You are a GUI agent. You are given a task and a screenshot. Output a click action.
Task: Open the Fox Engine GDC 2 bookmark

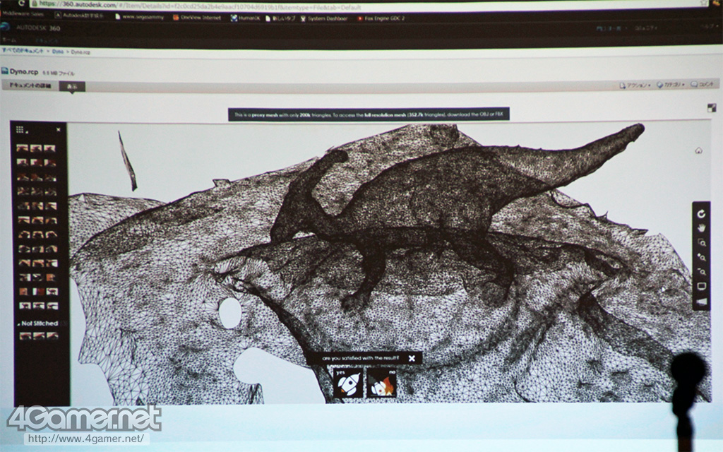381,18
